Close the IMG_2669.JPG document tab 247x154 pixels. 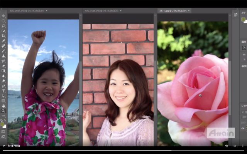[x=46, y=11]
